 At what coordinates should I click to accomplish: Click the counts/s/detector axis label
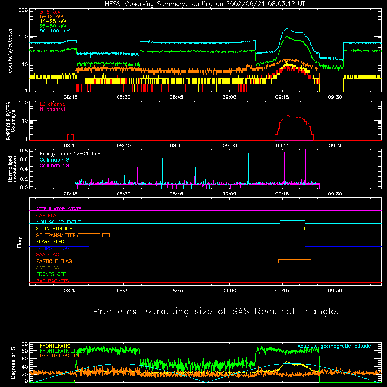tap(10, 50)
